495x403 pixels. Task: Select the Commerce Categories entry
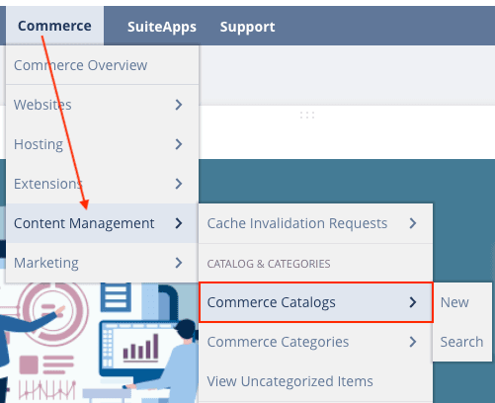[315, 342]
